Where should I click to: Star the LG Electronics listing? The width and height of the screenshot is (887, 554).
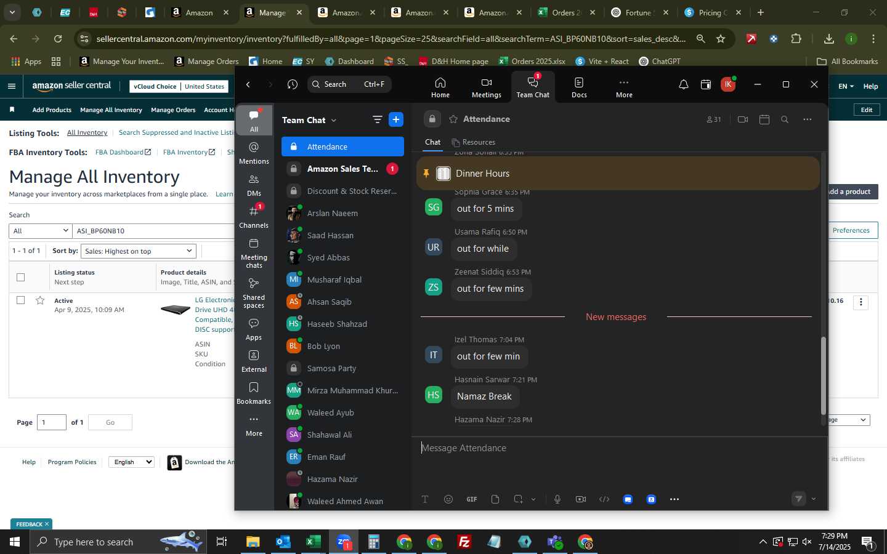tap(40, 300)
